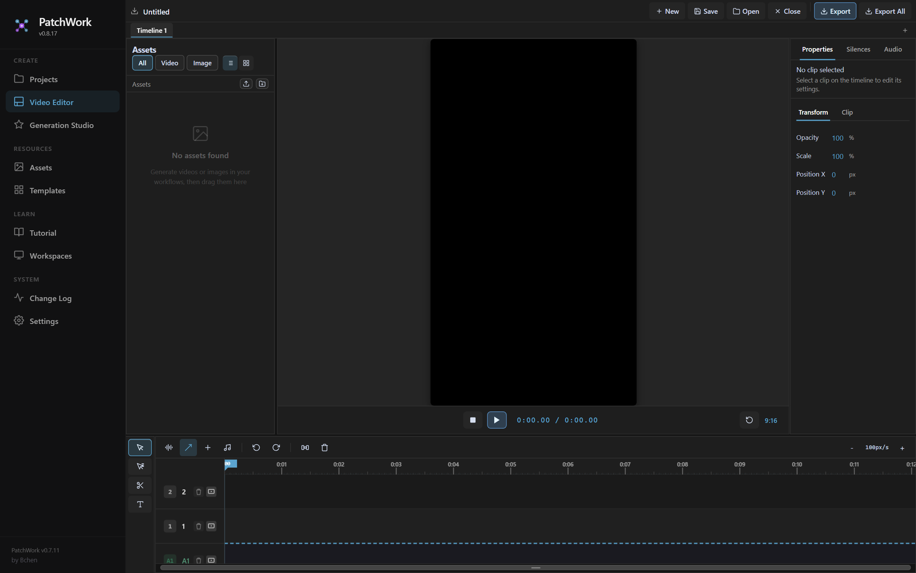Toggle the diagonal arrow snapping button
The height and width of the screenshot is (573, 916).
(188, 447)
